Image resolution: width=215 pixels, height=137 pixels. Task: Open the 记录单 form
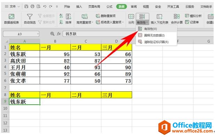tap(192, 22)
